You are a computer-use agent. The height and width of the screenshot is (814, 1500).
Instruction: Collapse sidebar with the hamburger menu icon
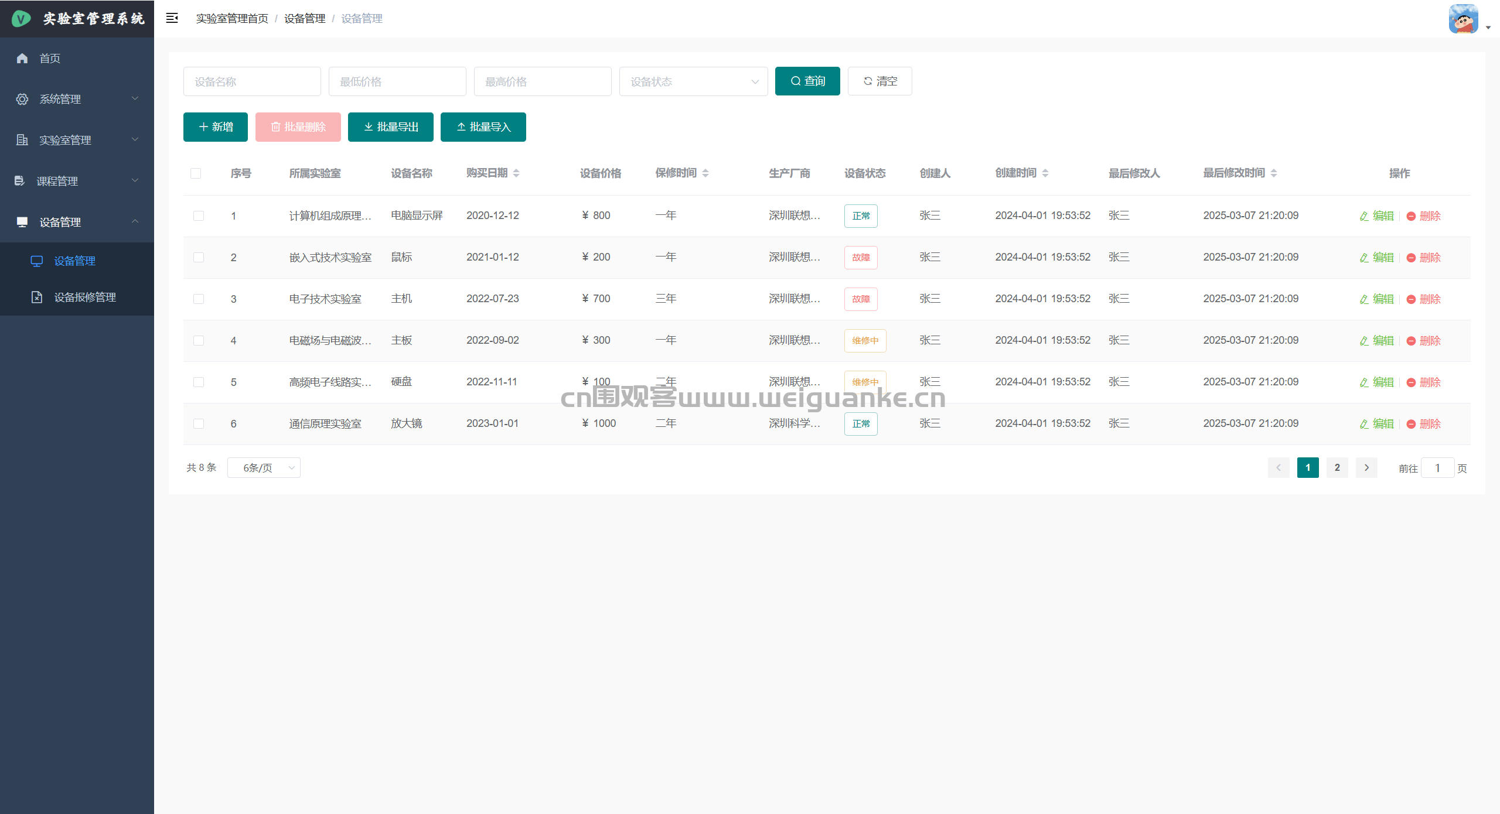point(172,18)
